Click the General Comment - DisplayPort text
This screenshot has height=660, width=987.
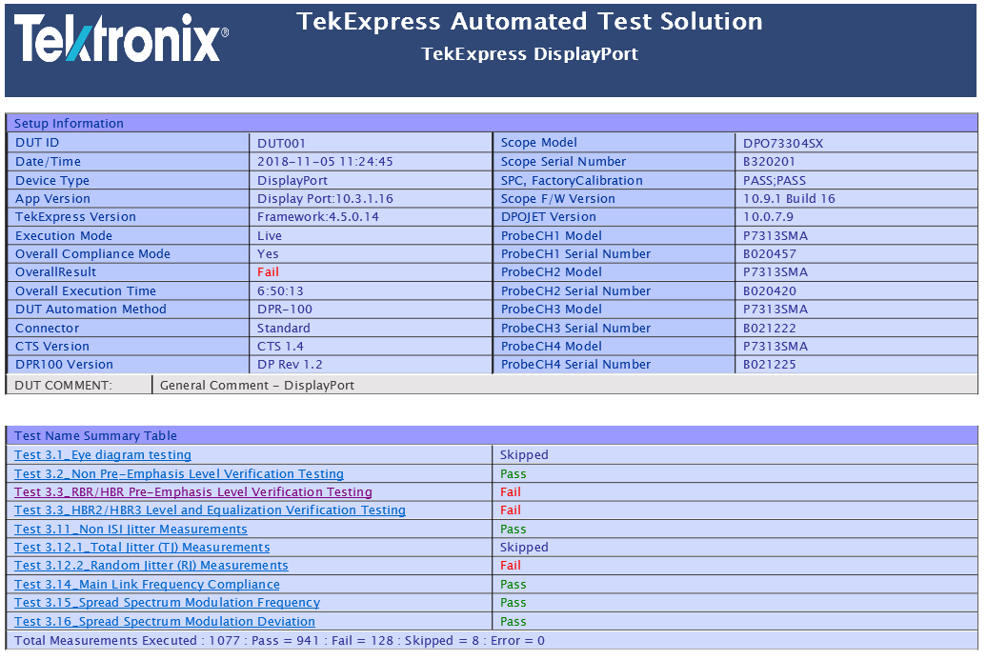(x=257, y=385)
